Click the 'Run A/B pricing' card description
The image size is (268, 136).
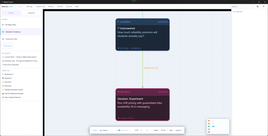pyautogui.click(x=140, y=105)
